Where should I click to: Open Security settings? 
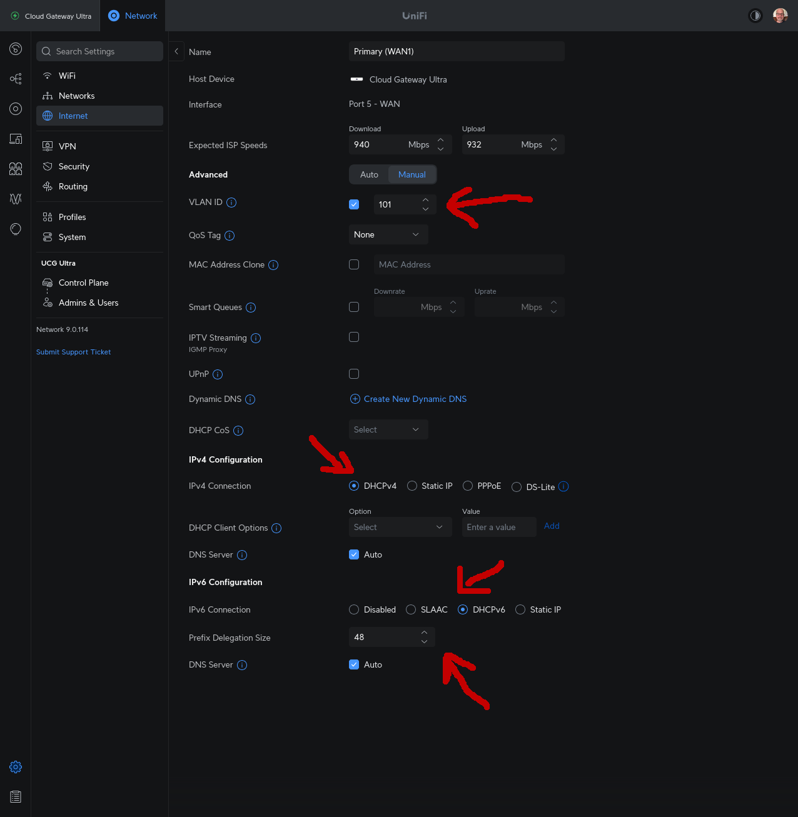pyautogui.click(x=99, y=166)
